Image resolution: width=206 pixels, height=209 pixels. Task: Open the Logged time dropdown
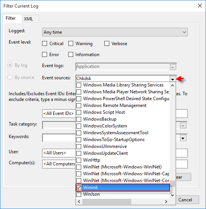(115, 32)
